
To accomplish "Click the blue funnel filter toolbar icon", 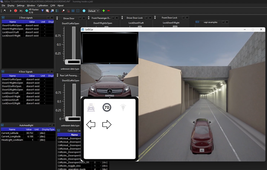I will coord(42,11).
